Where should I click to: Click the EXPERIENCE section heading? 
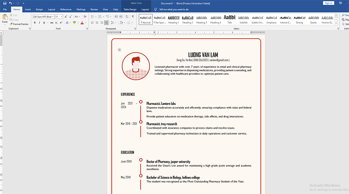point(128,94)
